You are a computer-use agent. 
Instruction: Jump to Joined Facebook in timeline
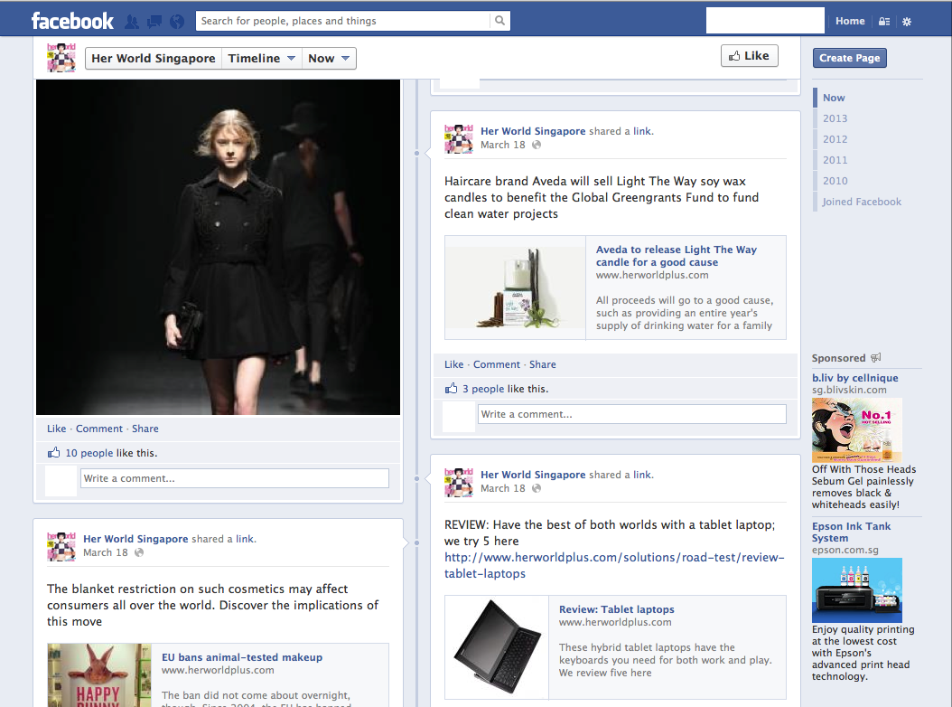click(862, 202)
